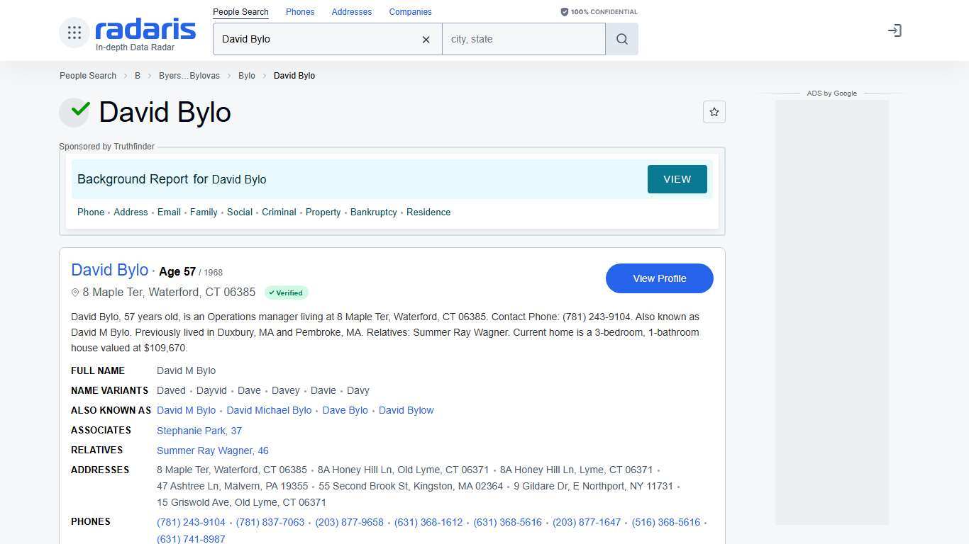Screen dimensions: 969x544
Task: Click the magnifier search button
Action: pyautogui.click(x=622, y=40)
